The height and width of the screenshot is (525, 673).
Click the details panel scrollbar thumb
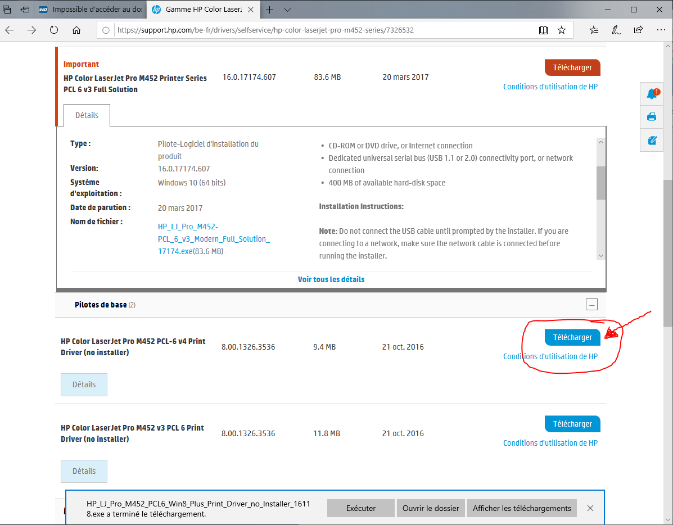[x=601, y=183]
